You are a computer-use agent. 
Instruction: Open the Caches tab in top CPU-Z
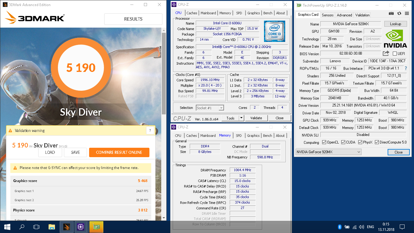coord(192,13)
